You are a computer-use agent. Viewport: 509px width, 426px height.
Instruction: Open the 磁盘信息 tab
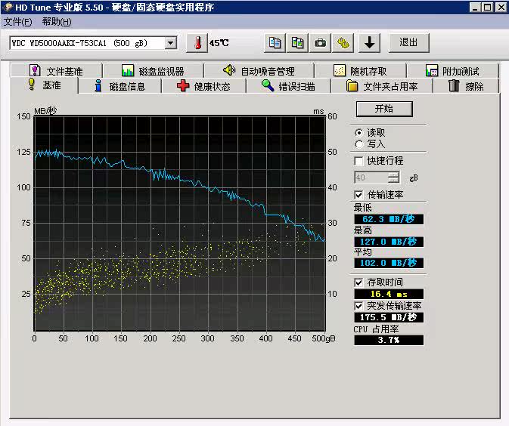pyautogui.click(x=119, y=87)
